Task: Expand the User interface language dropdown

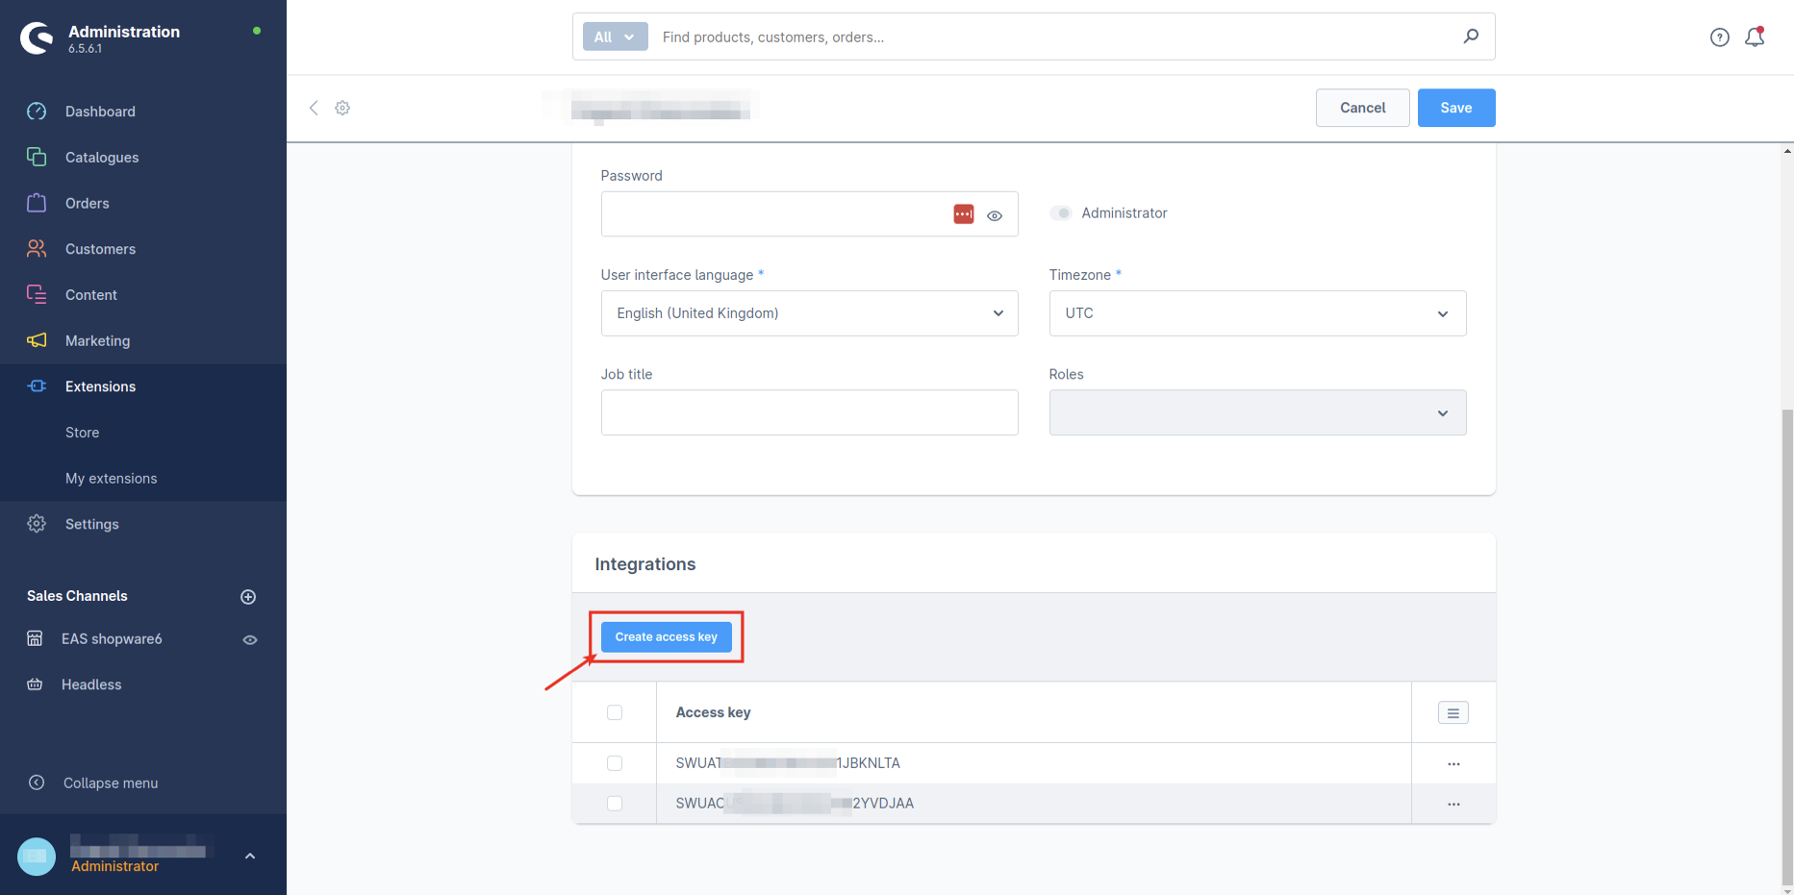Action: (809, 313)
